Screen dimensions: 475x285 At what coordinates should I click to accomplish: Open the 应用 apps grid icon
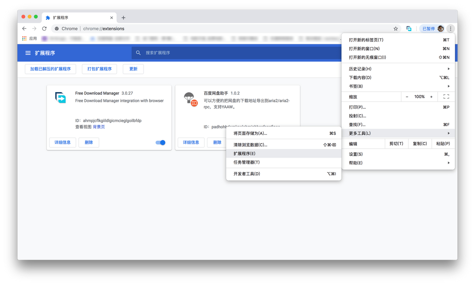pos(24,38)
